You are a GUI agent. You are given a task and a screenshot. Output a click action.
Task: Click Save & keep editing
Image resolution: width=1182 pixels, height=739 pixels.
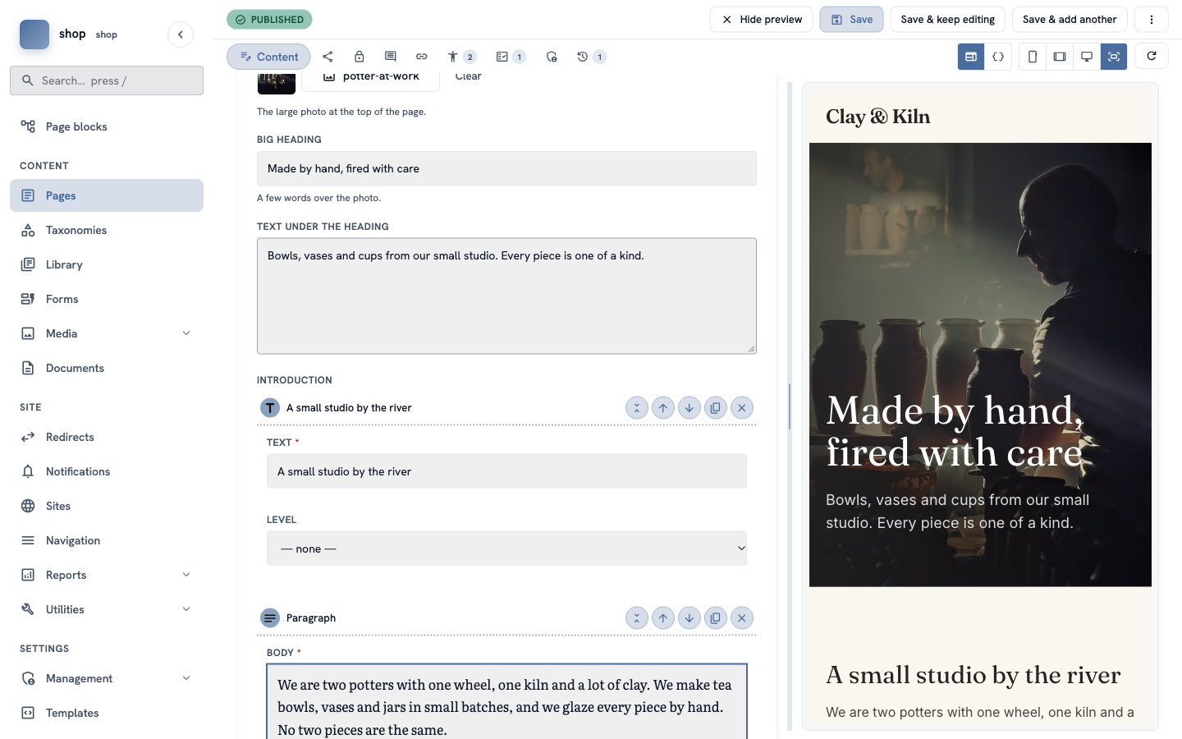947,20
